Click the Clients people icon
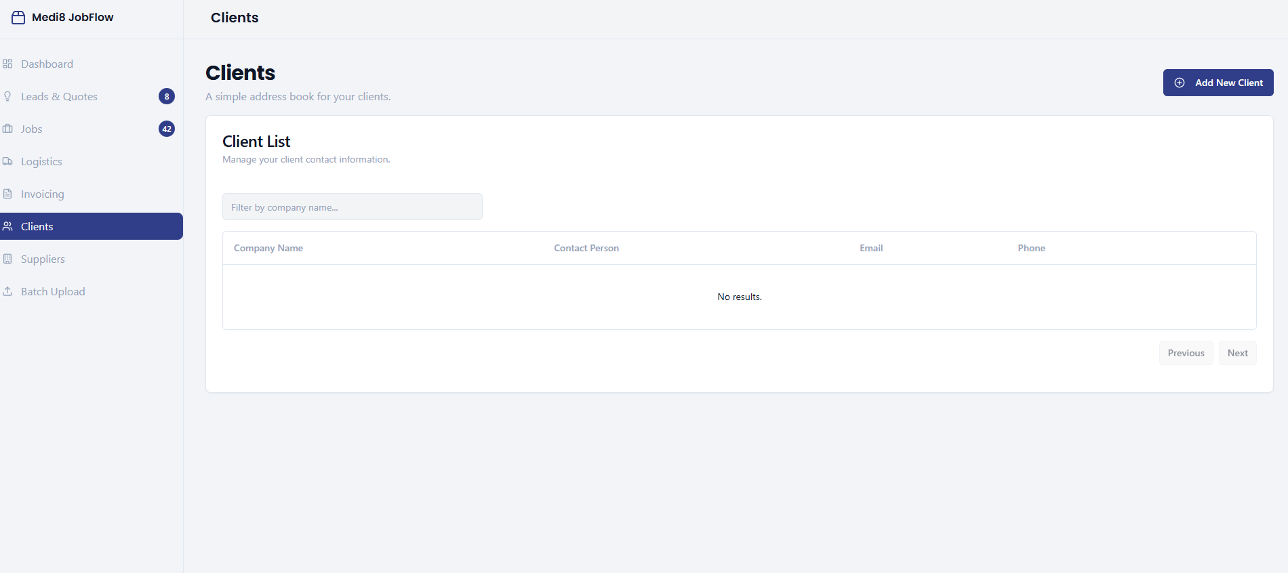 point(7,226)
